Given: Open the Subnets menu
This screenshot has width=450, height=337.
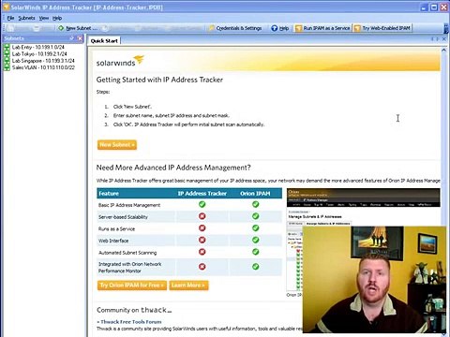Looking at the screenshot, I should 26,18.
